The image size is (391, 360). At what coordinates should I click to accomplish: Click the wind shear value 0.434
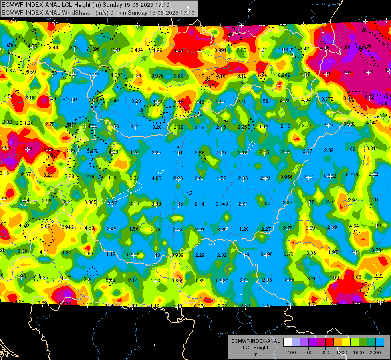pos(137,50)
